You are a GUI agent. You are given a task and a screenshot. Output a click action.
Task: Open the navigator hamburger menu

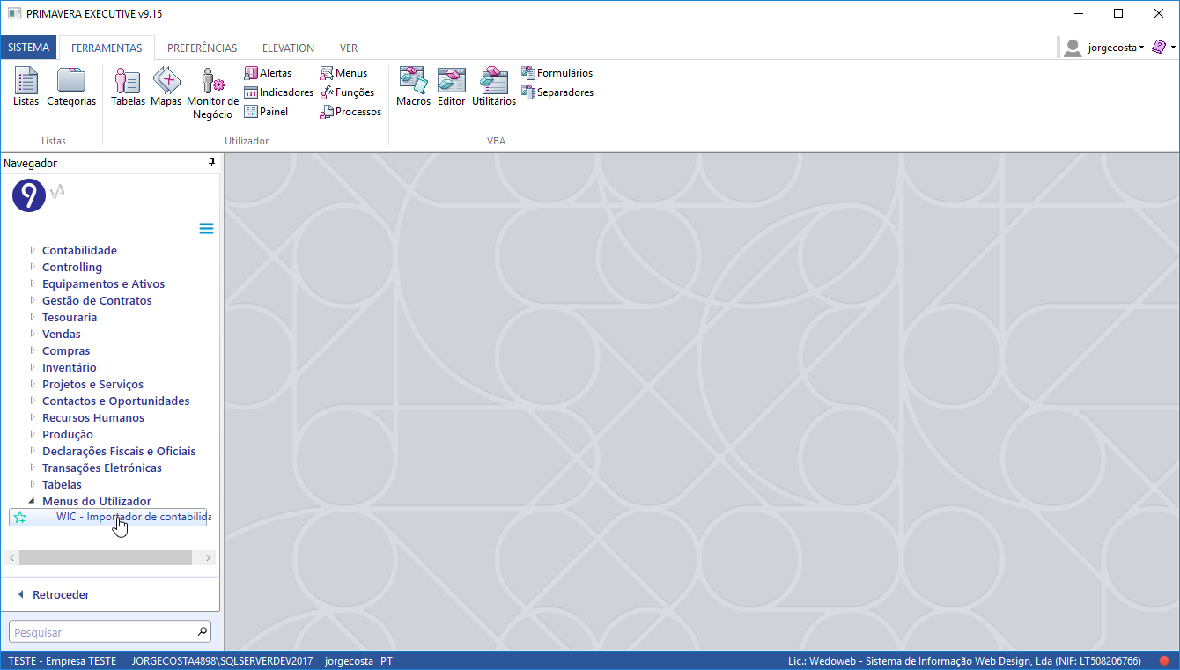coord(206,229)
